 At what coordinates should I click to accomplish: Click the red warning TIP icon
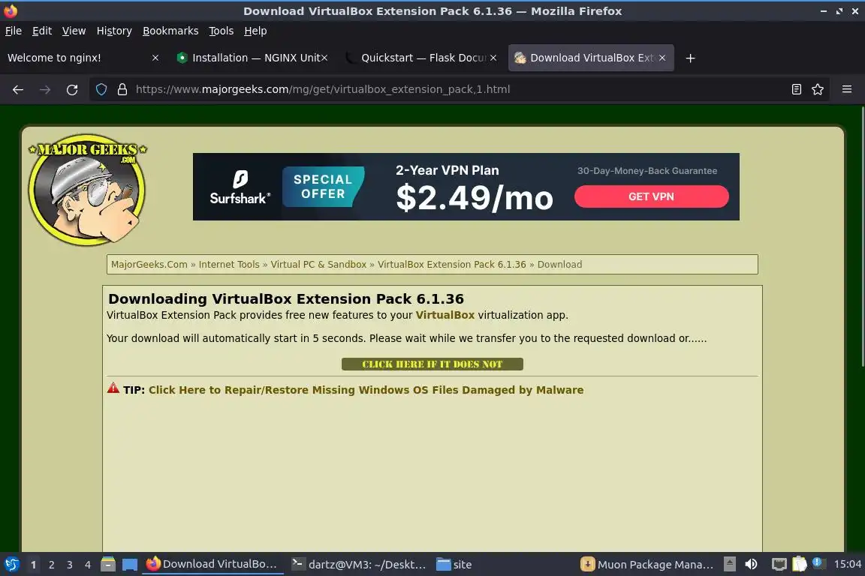click(x=113, y=388)
